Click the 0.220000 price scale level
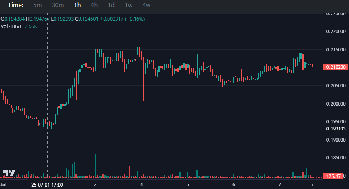This screenshot has height=189, width=349. 336,32
